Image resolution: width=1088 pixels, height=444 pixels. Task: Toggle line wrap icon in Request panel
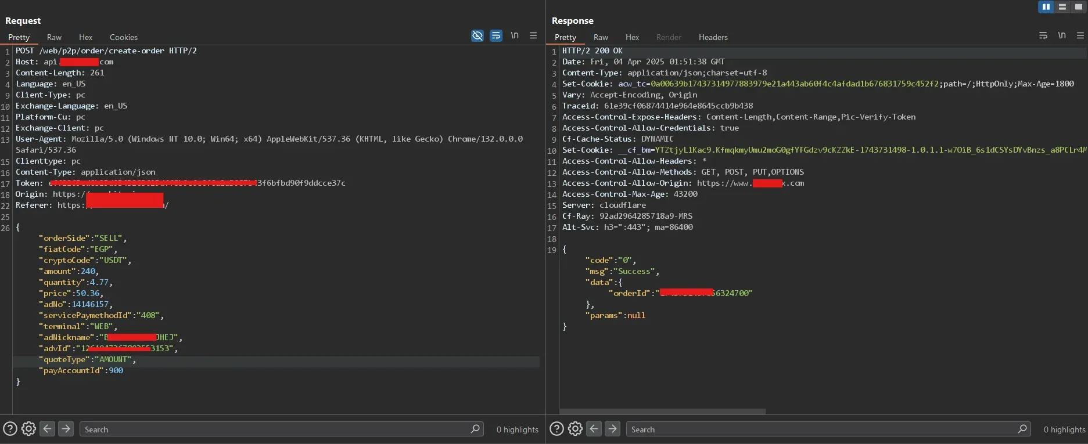click(x=496, y=36)
